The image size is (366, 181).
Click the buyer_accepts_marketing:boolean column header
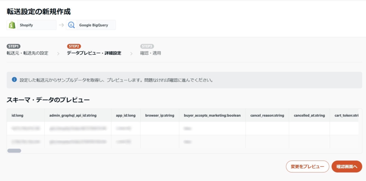[x=212, y=116]
